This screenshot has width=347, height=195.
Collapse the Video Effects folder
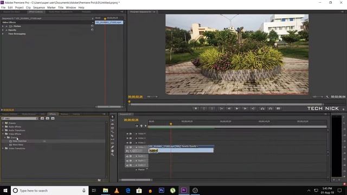tap(3, 134)
